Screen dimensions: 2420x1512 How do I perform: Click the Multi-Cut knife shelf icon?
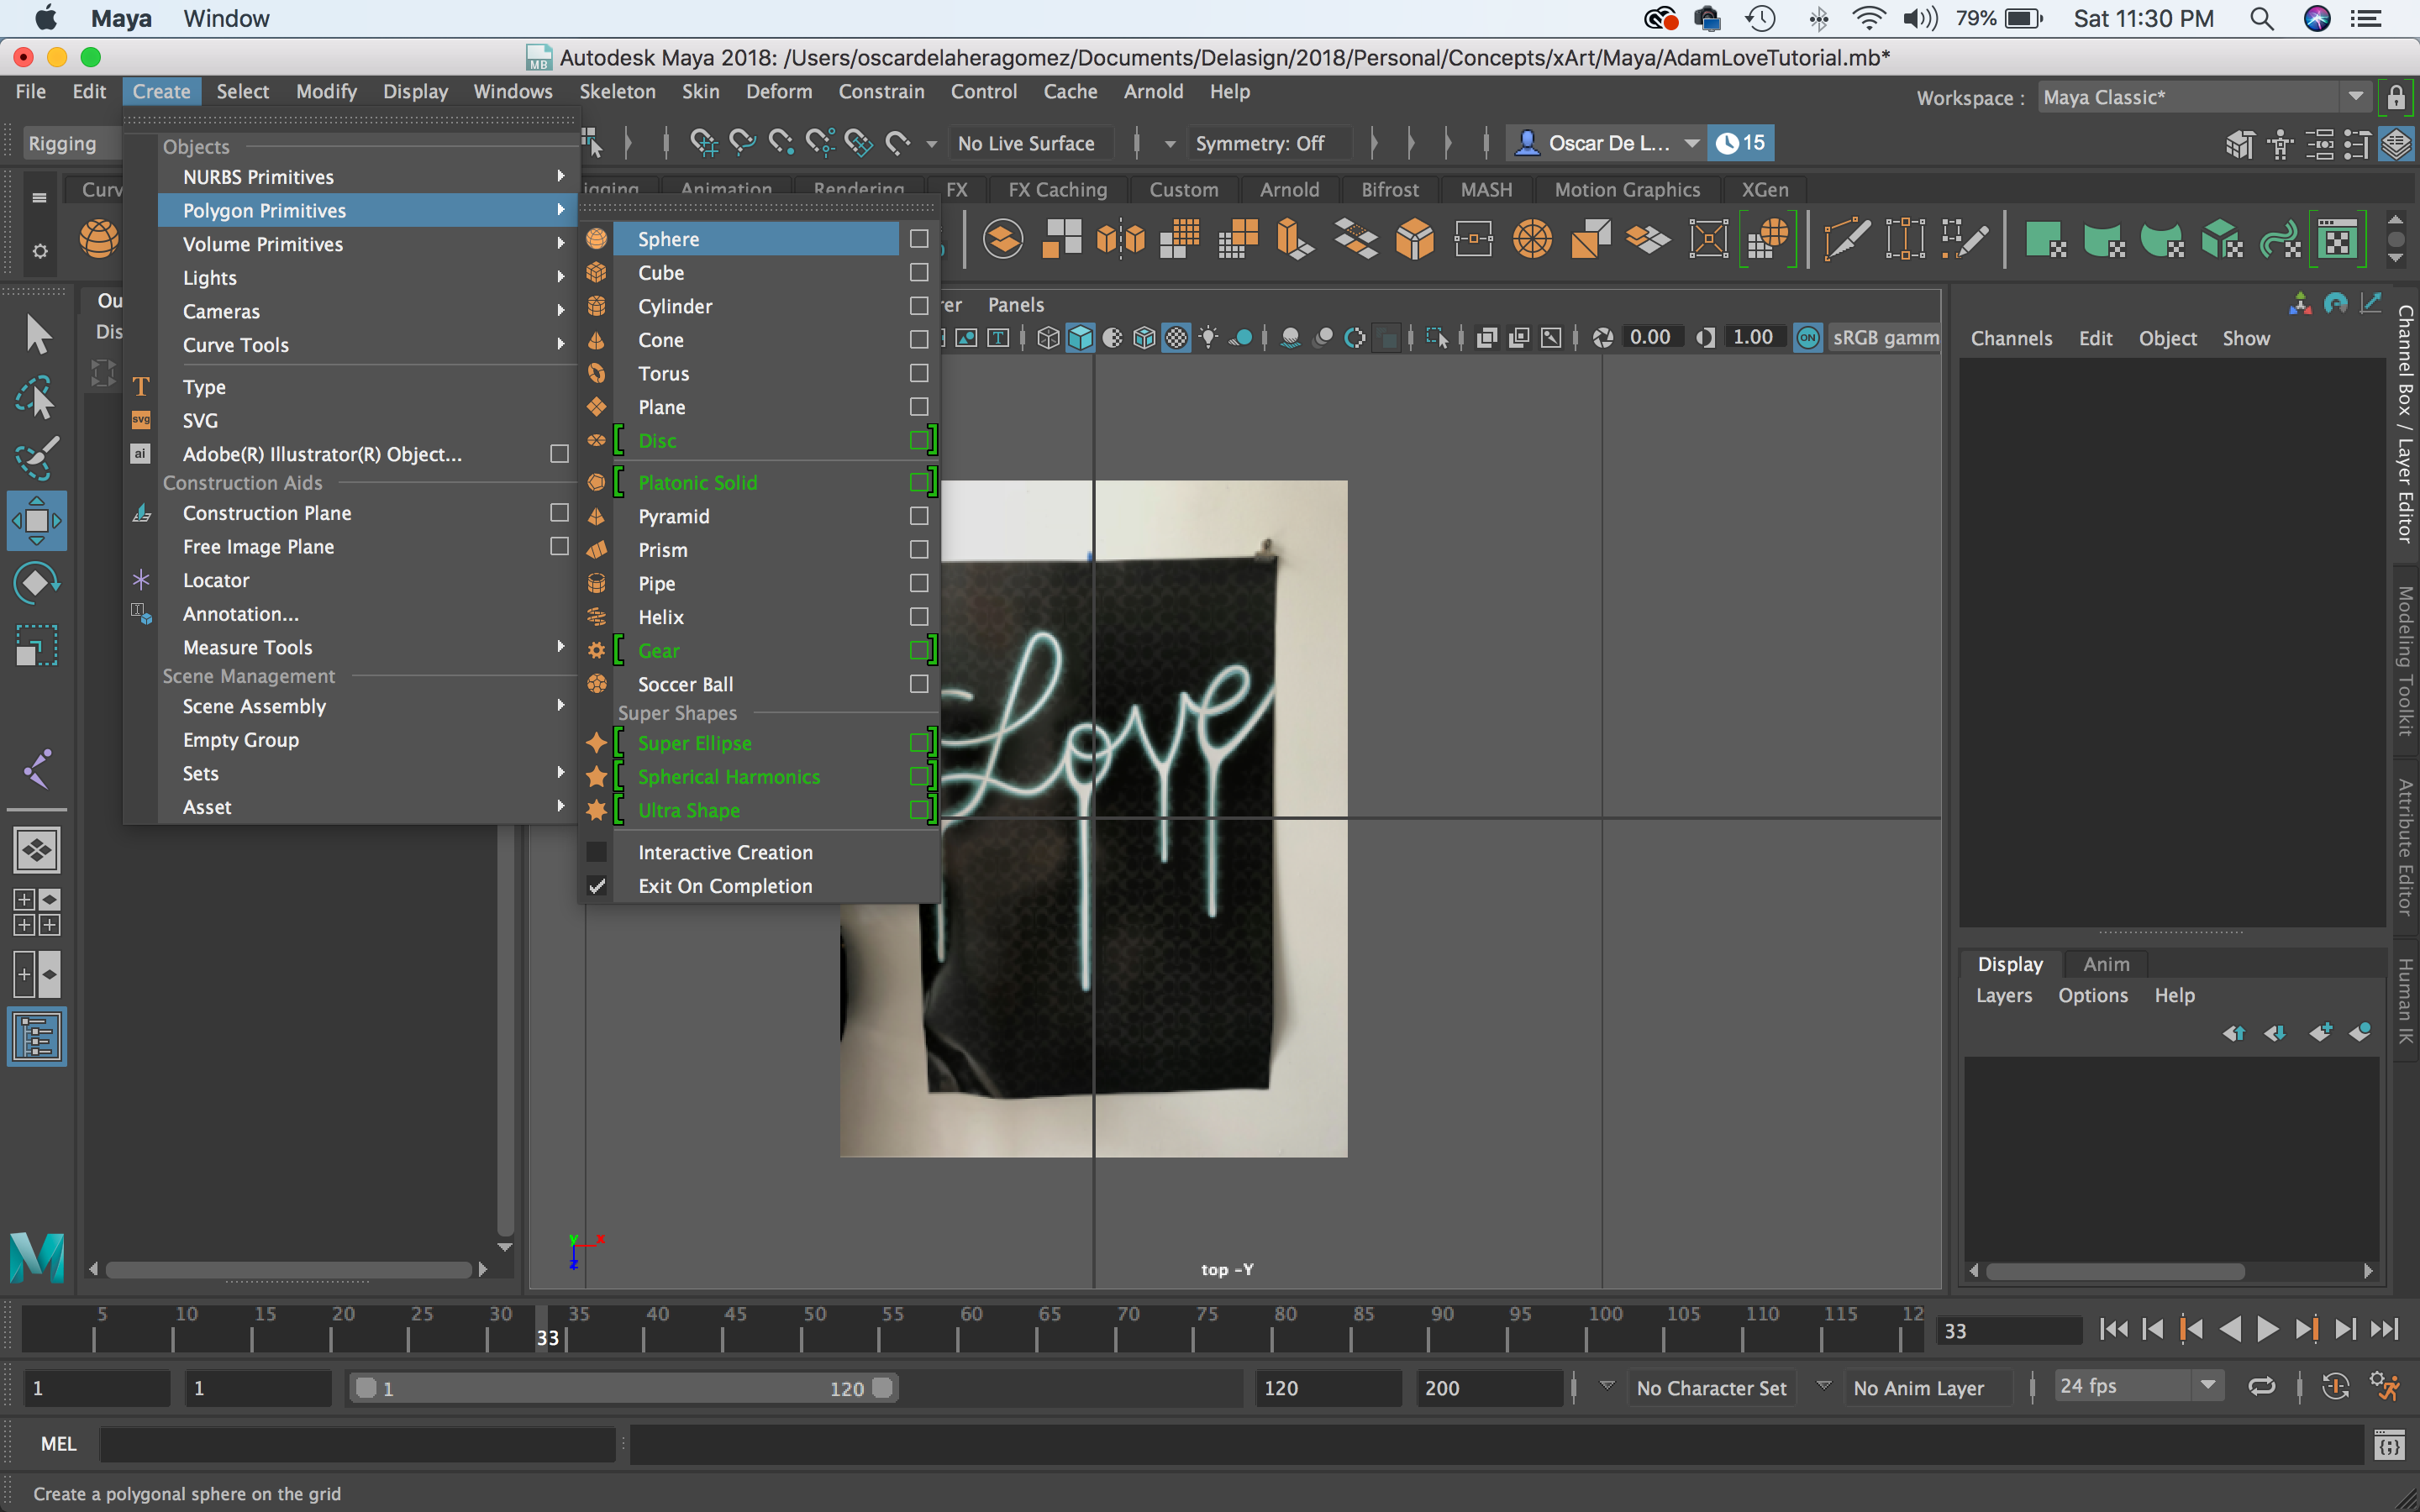pyautogui.click(x=1846, y=240)
